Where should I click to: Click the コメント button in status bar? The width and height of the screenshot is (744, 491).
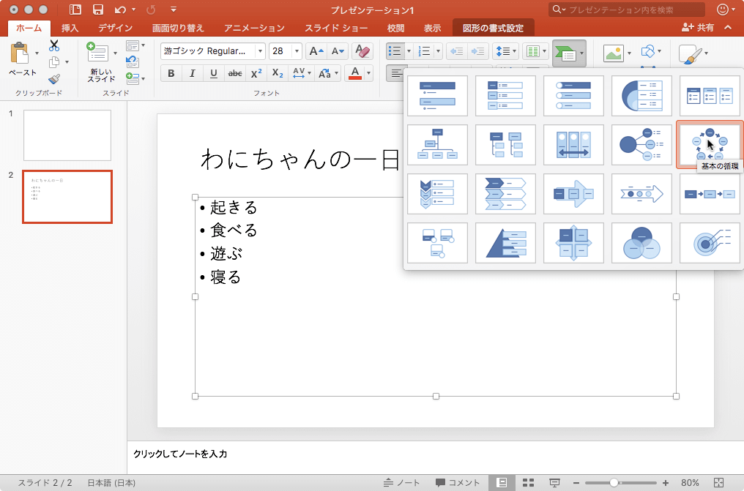[458, 483]
